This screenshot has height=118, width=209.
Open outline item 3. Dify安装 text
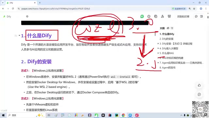point(176,44)
